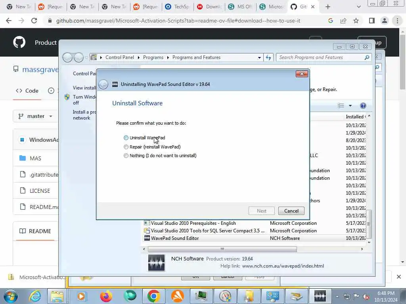
Task: Click massgravel owner link on GitHub
Action: click(40, 69)
